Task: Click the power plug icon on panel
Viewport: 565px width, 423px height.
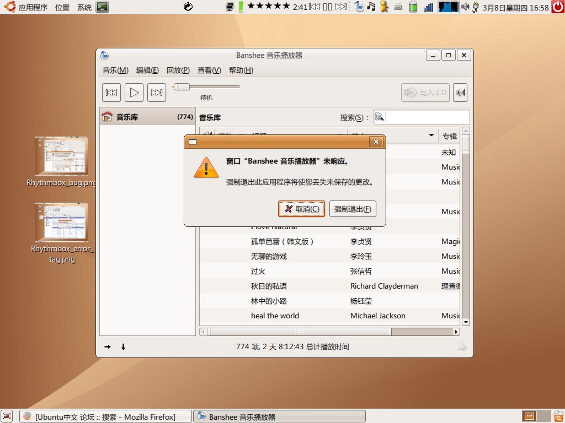Action: pyautogui.click(x=476, y=7)
